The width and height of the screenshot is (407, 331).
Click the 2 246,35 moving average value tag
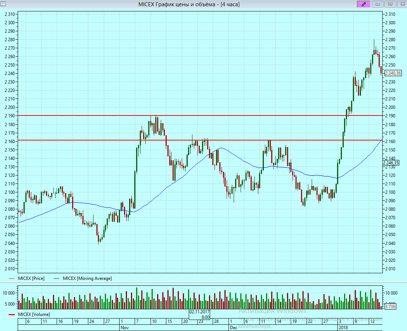click(x=391, y=163)
